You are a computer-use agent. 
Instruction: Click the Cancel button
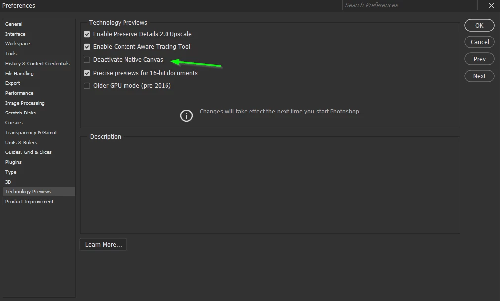pos(479,42)
